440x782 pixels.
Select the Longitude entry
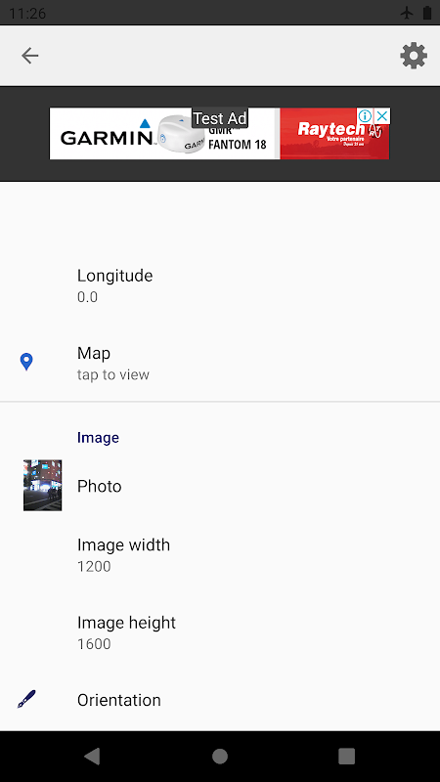tap(220, 284)
